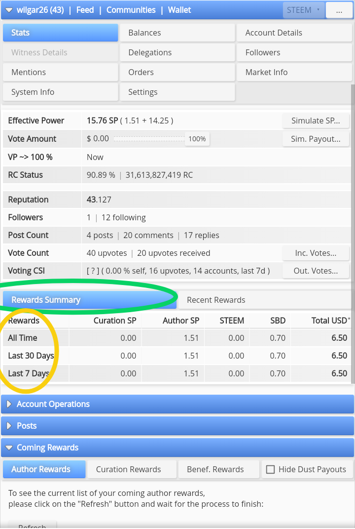Click the All Time Total USD 6.50

(339, 338)
